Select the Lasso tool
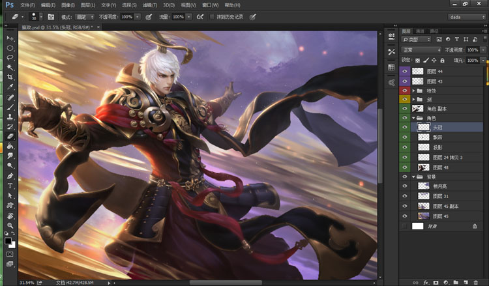The image size is (489, 286). [x=10, y=57]
